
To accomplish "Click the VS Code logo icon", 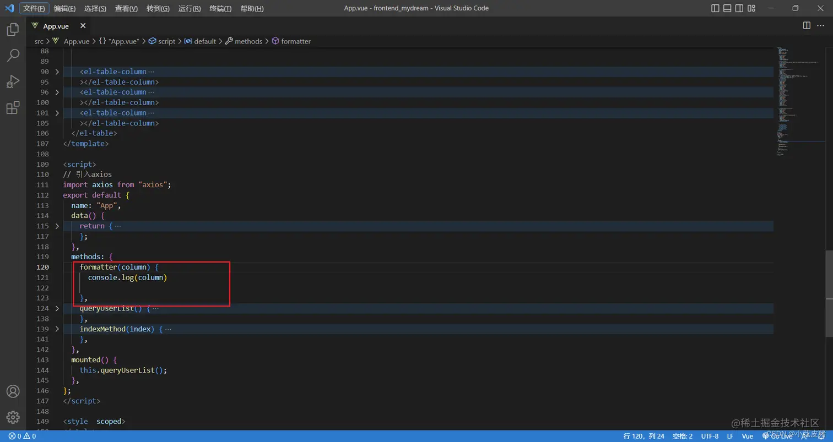I will 9,8.
